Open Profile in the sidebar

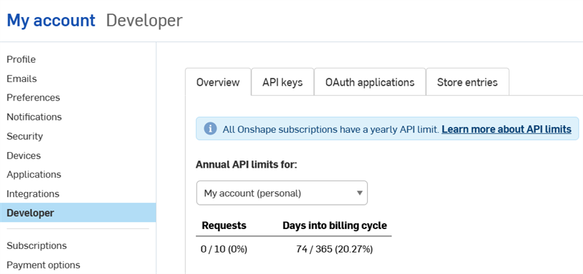(21, 59)
